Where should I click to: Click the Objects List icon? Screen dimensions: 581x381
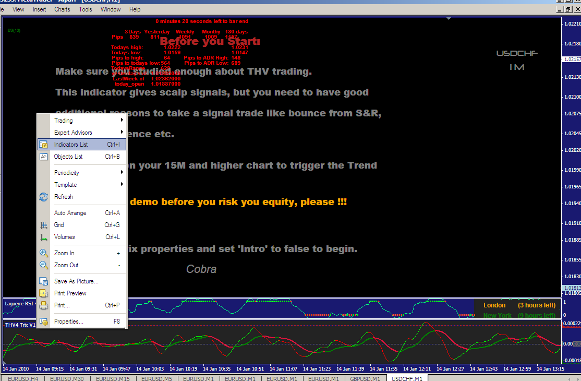pyautogui.click(x=43, y=157)
